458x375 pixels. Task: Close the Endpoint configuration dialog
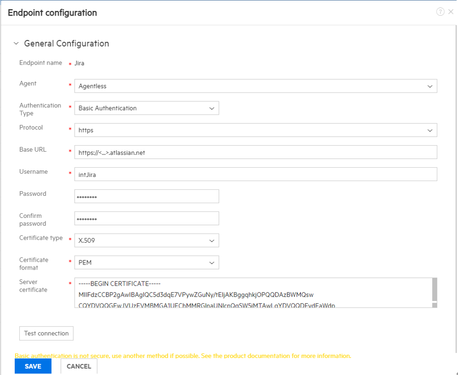point(451,12)
